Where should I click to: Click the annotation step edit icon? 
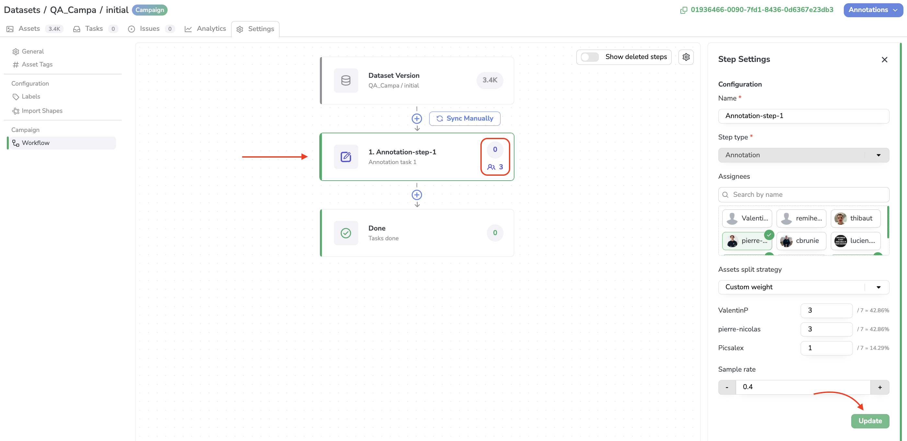pos(345,156)
